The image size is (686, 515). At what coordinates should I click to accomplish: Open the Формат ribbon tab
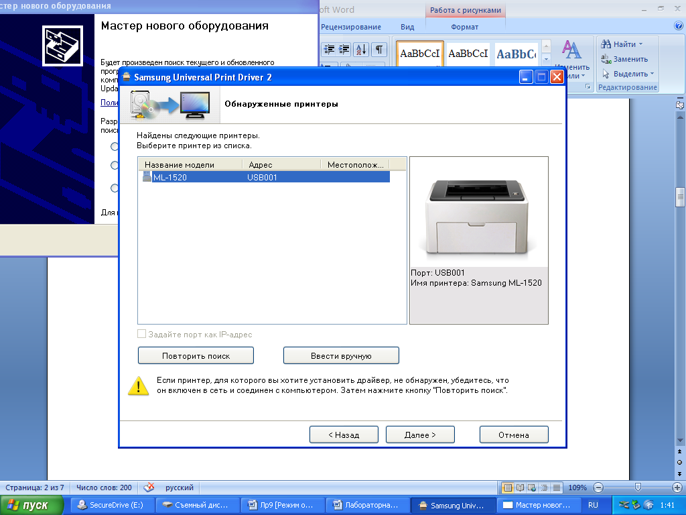click(465, 27)
